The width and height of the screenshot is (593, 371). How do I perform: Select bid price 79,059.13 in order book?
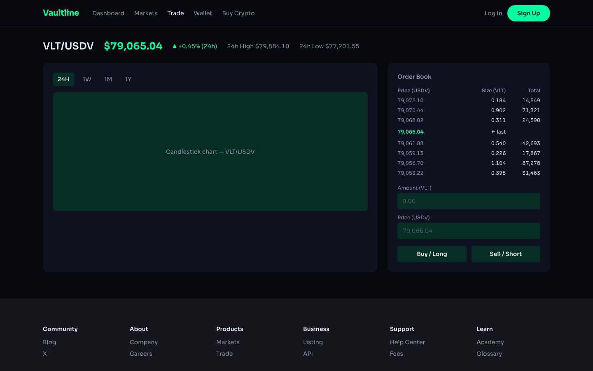(x=410, y=153)
